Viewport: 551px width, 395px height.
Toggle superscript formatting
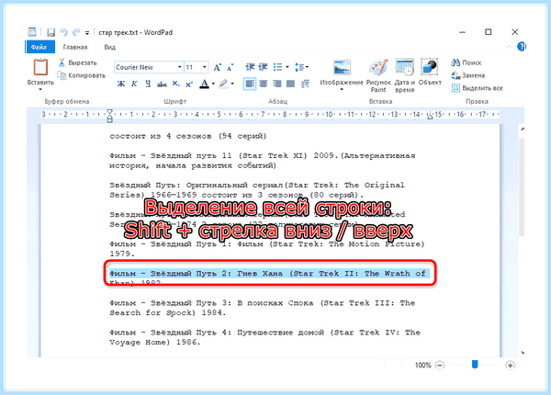coord(189,84)
